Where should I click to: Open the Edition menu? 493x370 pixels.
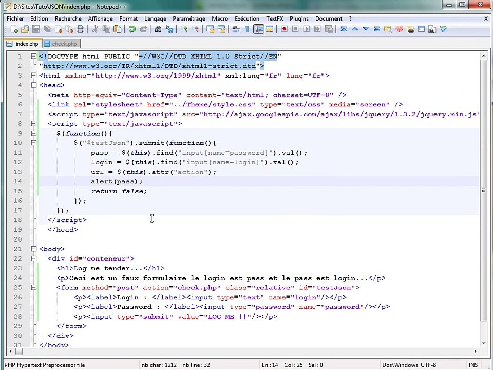tap(39, 18)
